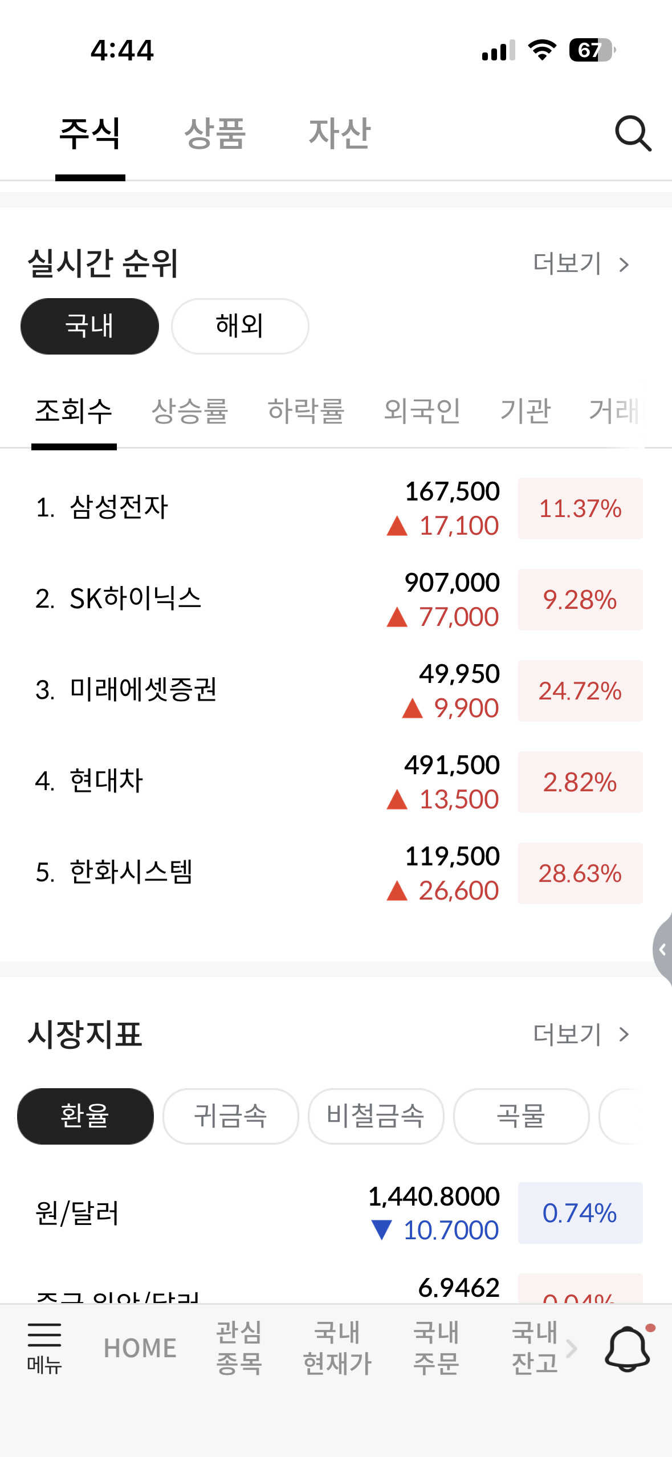Expand 실시간 순위 더보기

click(x=581, y=264)
